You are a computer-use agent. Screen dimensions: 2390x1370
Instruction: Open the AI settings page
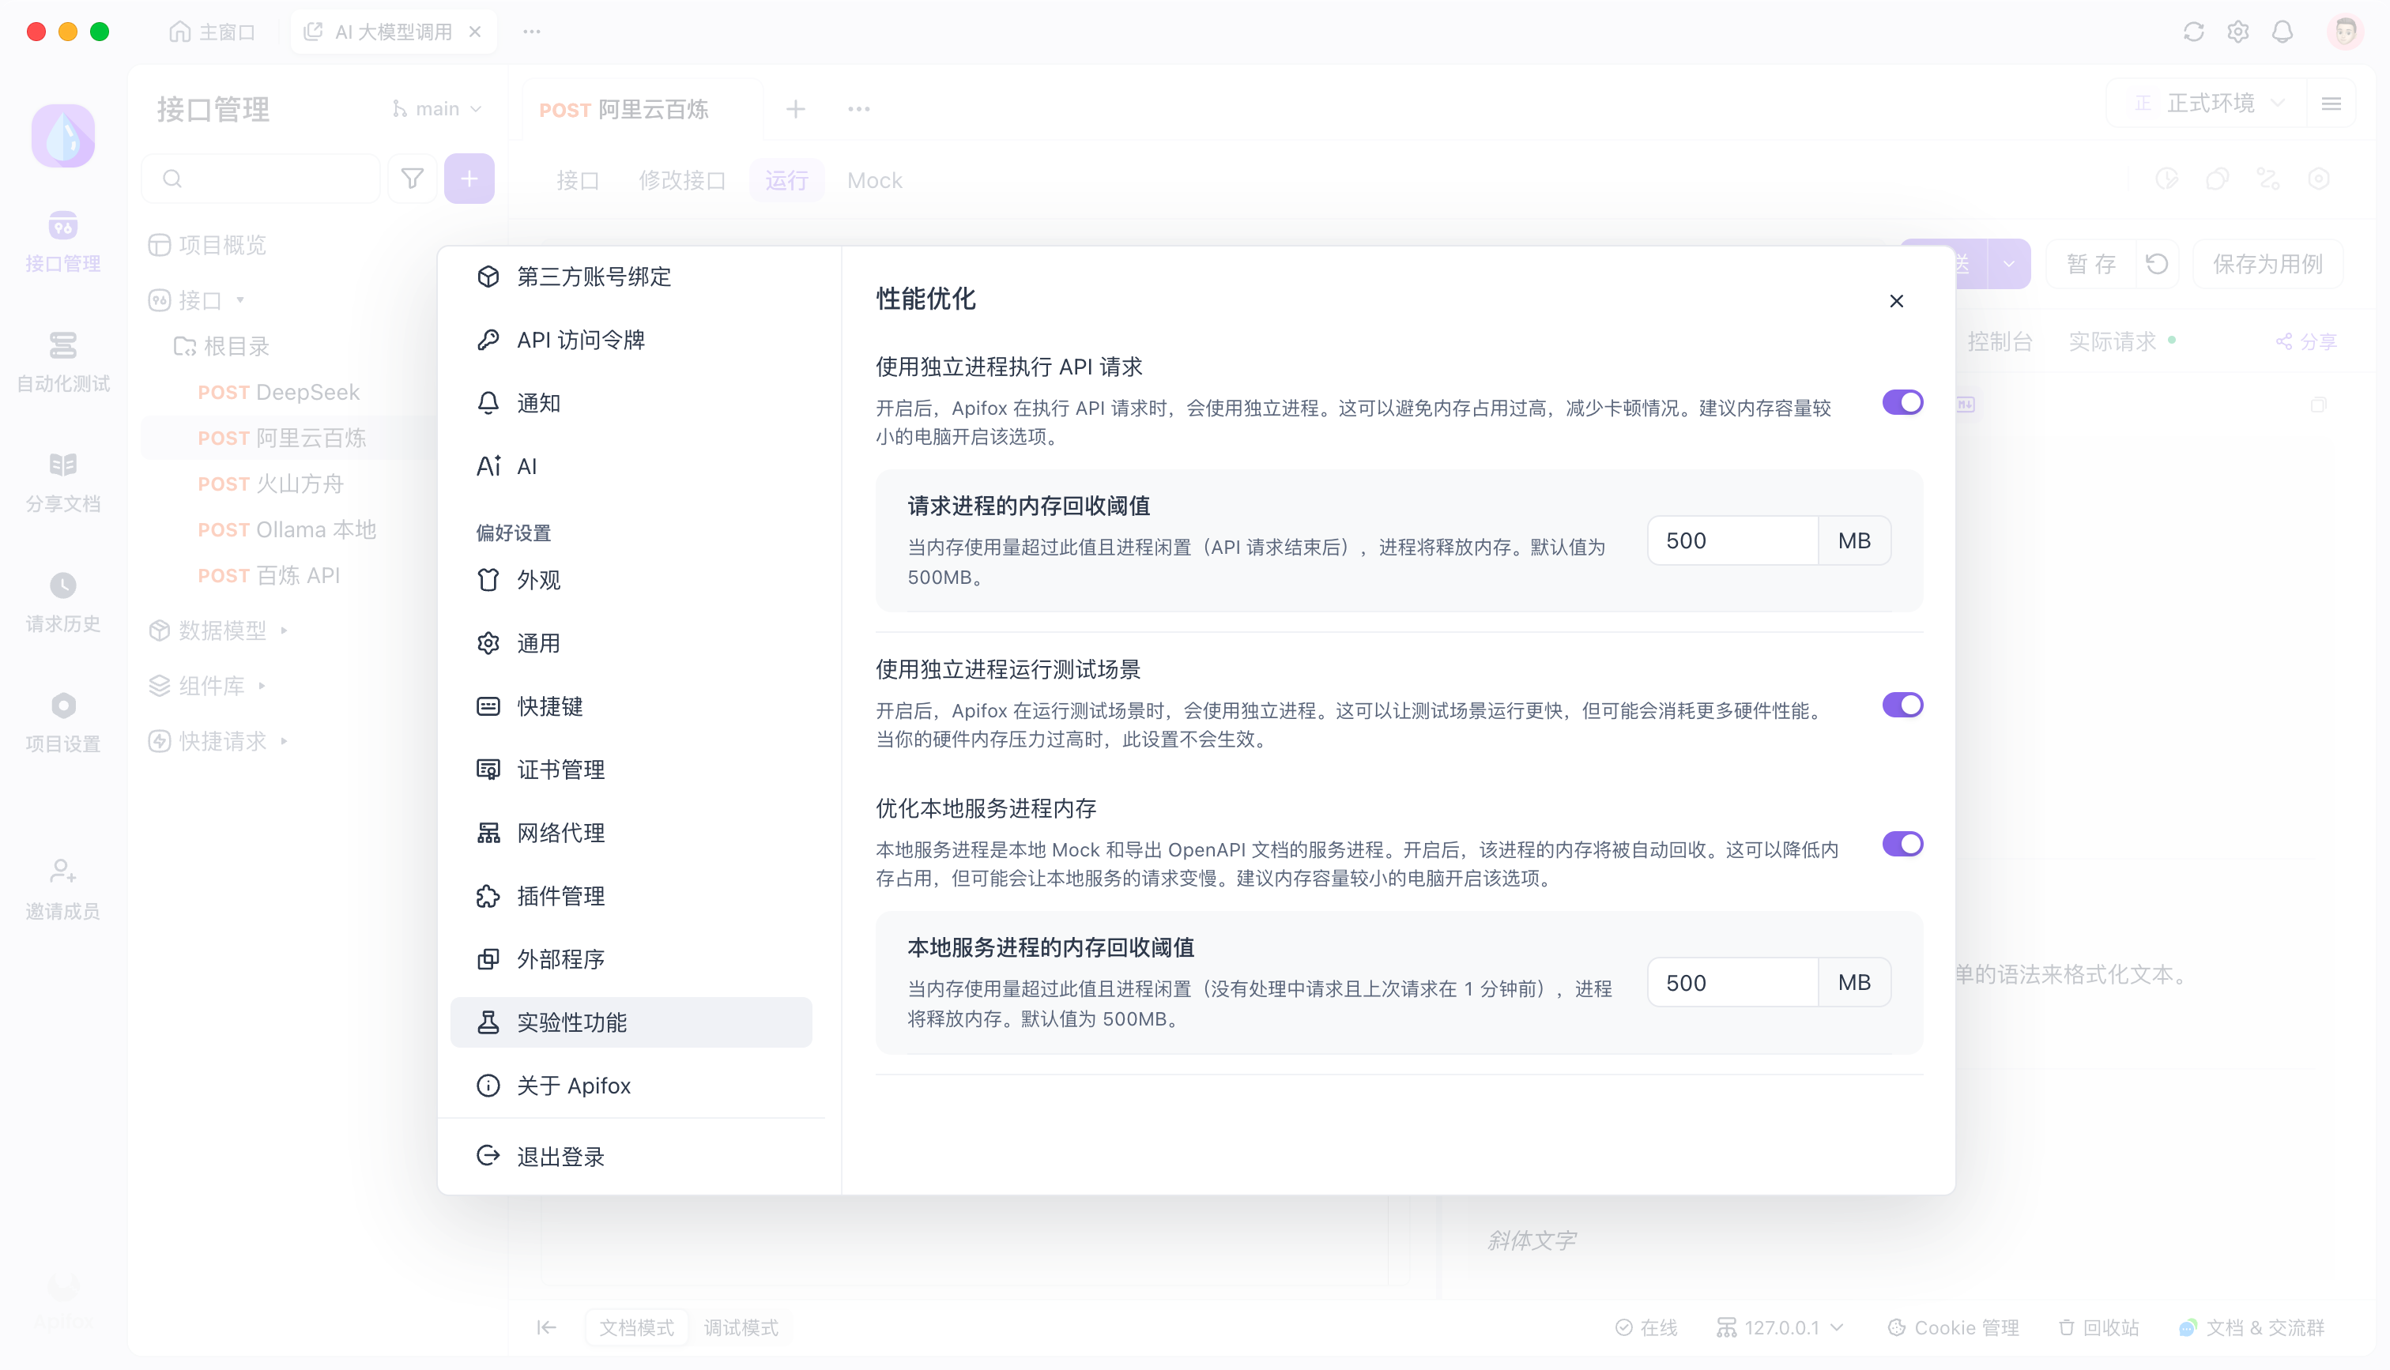point(631,466)
